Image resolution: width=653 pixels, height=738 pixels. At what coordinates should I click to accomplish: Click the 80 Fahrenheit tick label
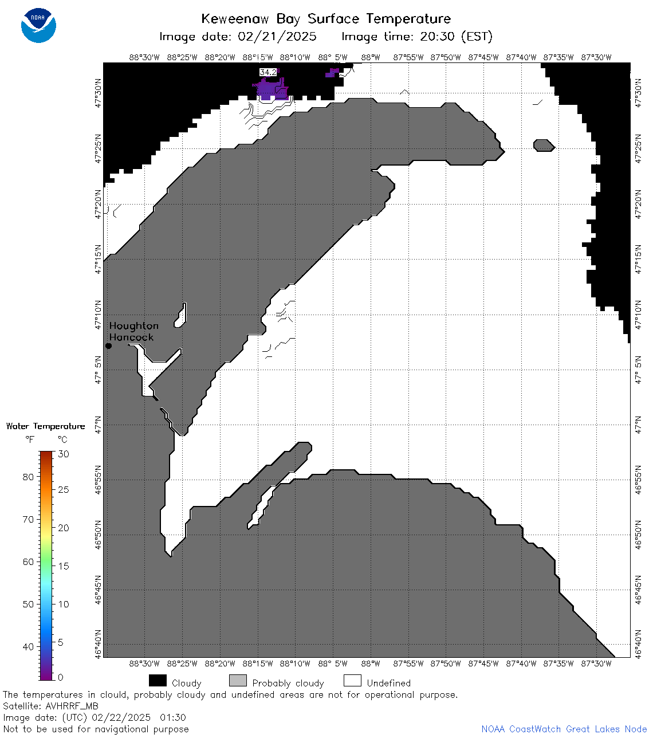(x=28, y=477)
